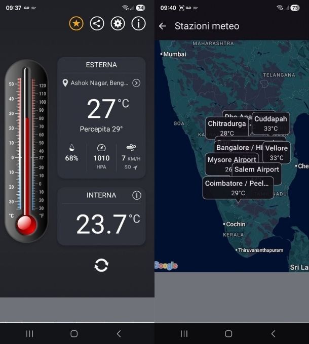Viewport: 309px width, 344px height.
Task: Select Vellore 33°C station marker
Action: (277, 153)
